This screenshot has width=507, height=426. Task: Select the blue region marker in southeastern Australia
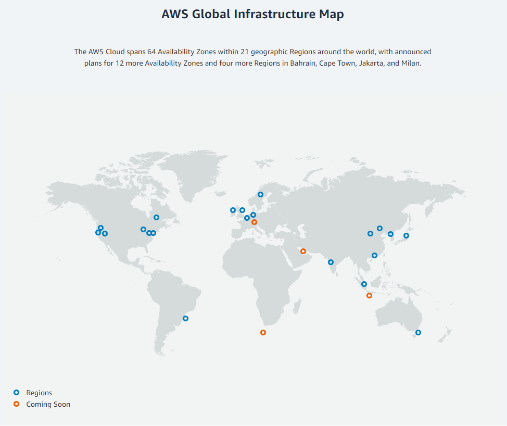click(418, 332)
